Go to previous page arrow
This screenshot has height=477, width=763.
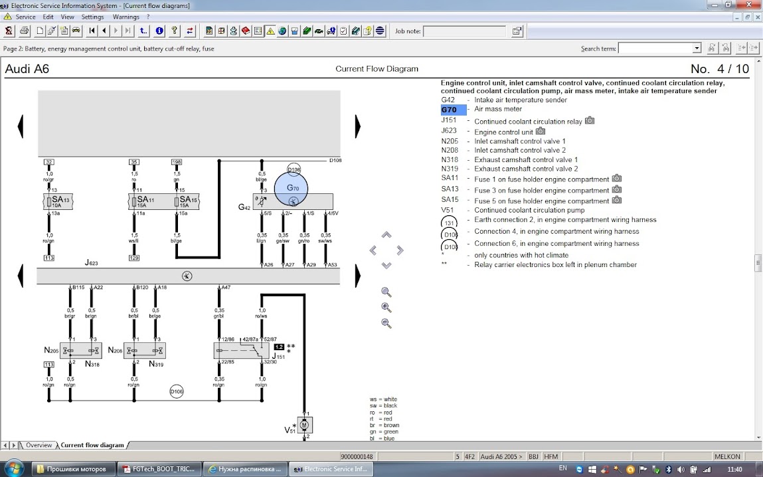(104, 31)
